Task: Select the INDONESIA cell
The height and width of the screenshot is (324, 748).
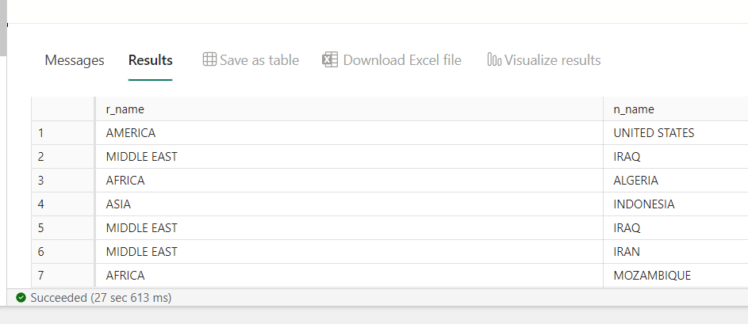Action: [644, 204]
